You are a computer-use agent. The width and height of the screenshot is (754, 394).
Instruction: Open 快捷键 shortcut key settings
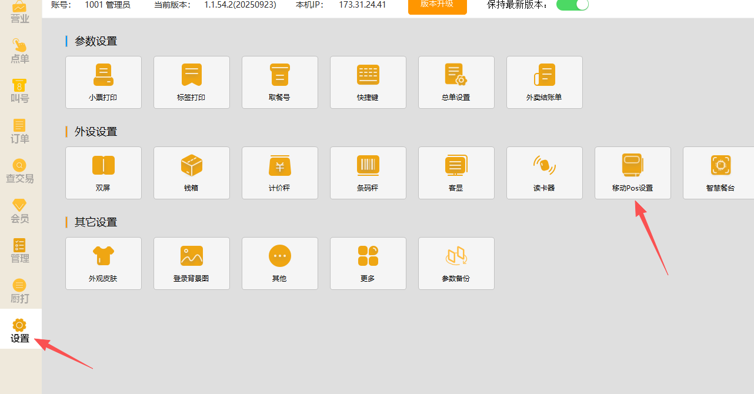368,82
